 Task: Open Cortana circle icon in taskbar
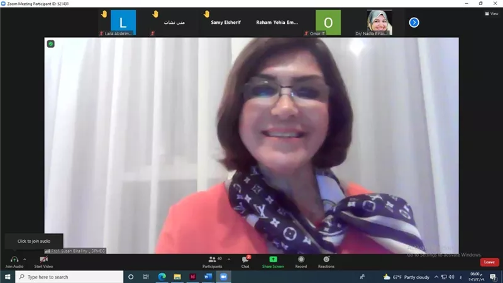coord(131,277)
